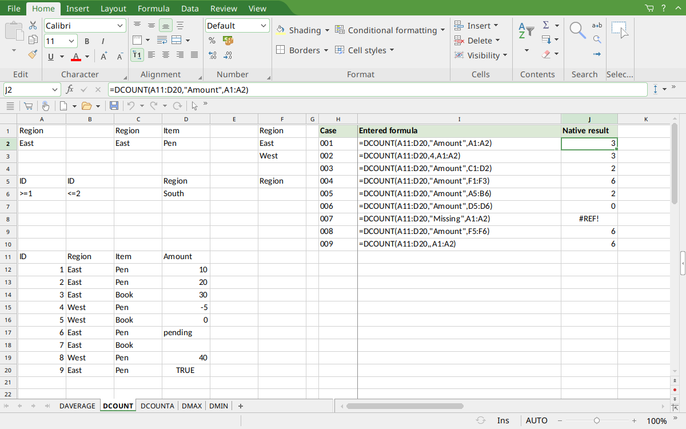Apply currency format with coins icon
The width and height of the screenshot is (686, 429).
pos(228,41)
